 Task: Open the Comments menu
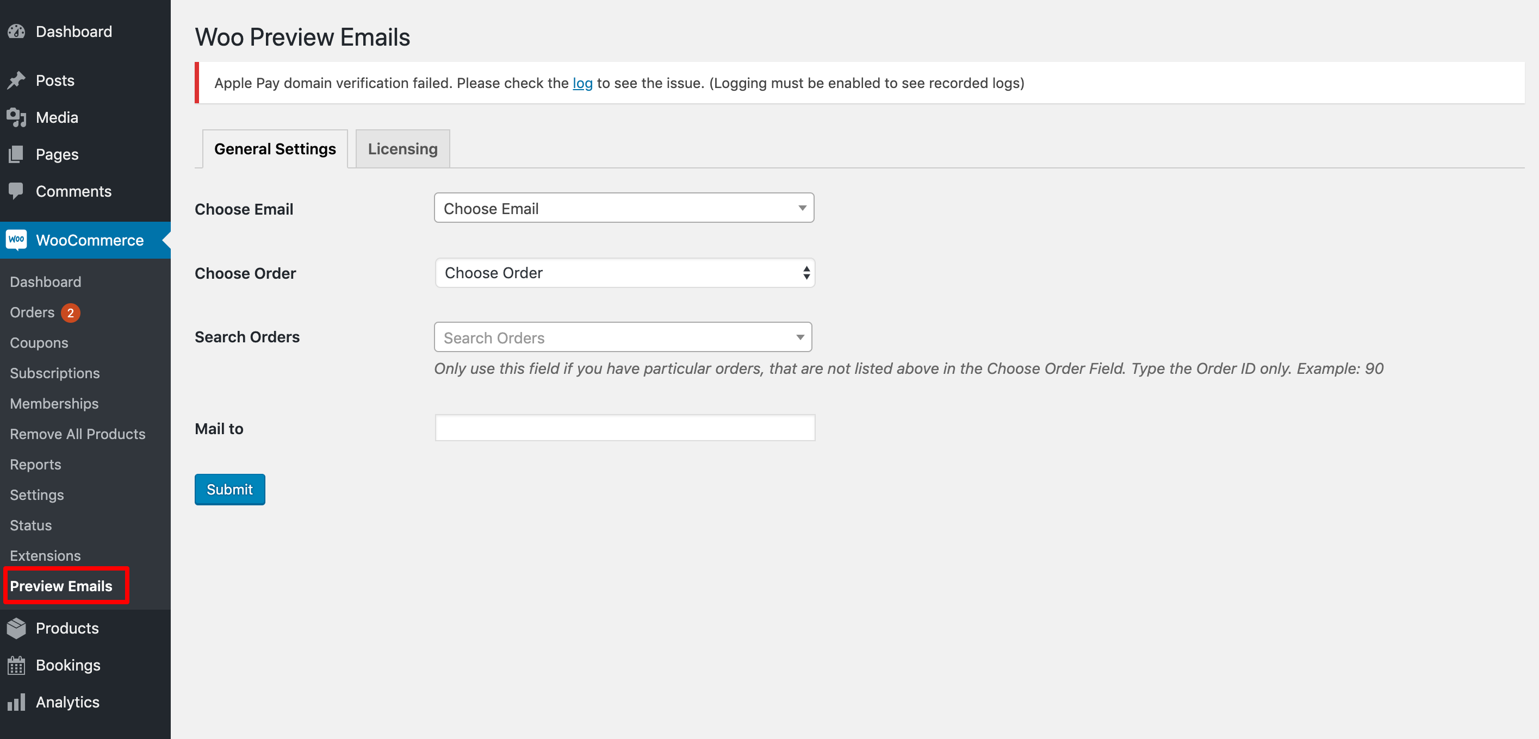(x=85, y=192)
